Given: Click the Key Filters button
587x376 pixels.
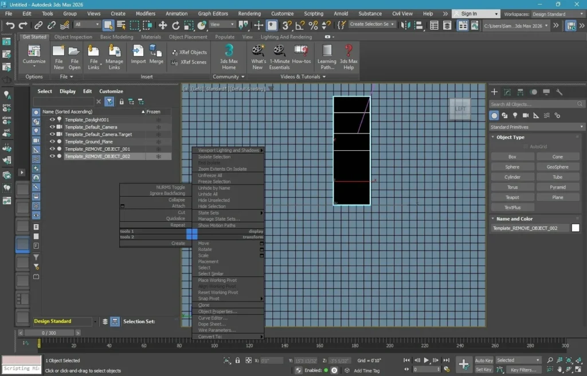Looking at the screenshot, I should click(523, 370).
